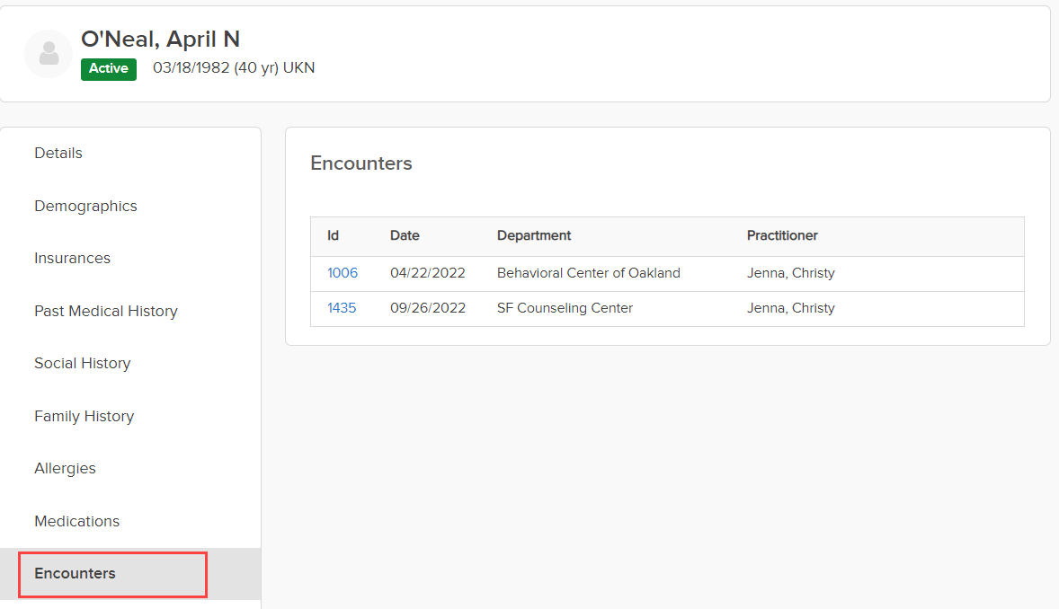The width and height of the screenshot is (1059, 609).
Task: Open encounter ID 1435 link
Action: point(342,308)
